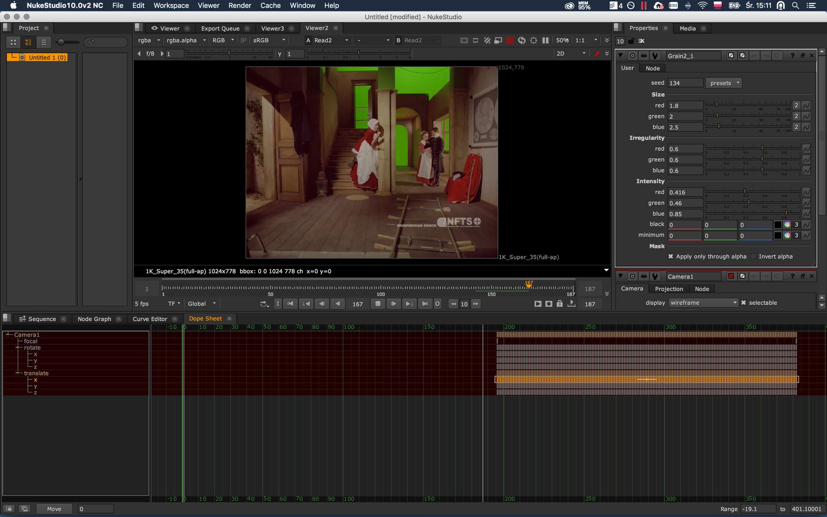Click the Move button in Dope Sheet
The height and width of the screenshot is (517, 827).
coord(54,509)
